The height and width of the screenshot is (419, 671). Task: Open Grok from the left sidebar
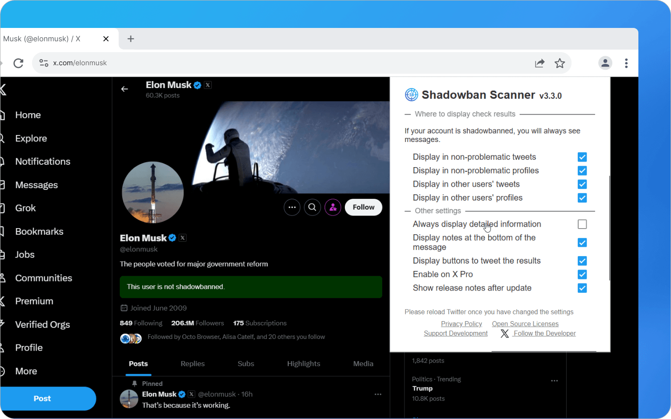25,208
